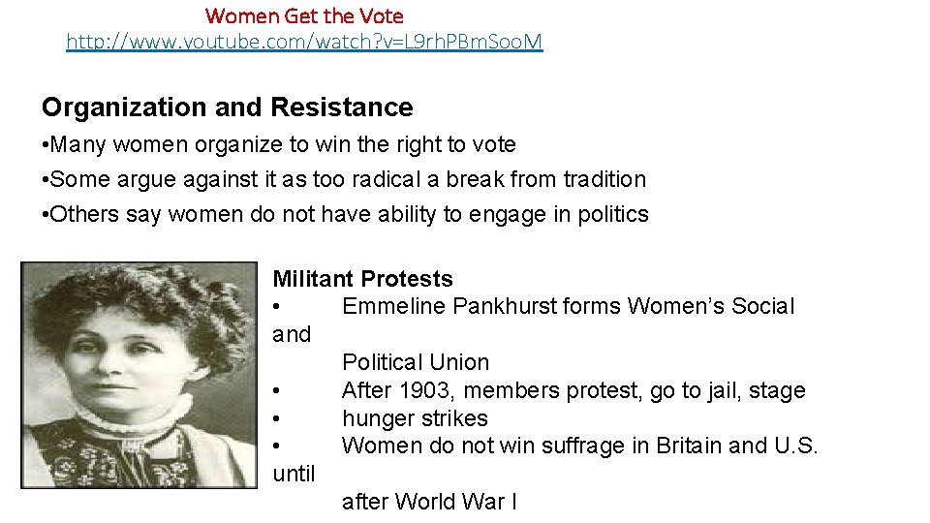
Task: Click the bullet before "Emmeline Pankhurst"
Action: (277, 307)
